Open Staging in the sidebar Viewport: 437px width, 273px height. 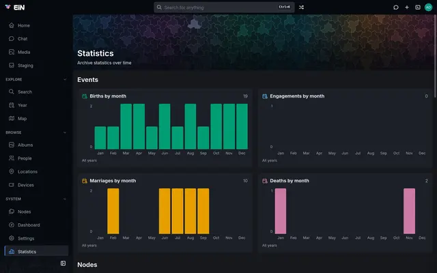[36, 66]
